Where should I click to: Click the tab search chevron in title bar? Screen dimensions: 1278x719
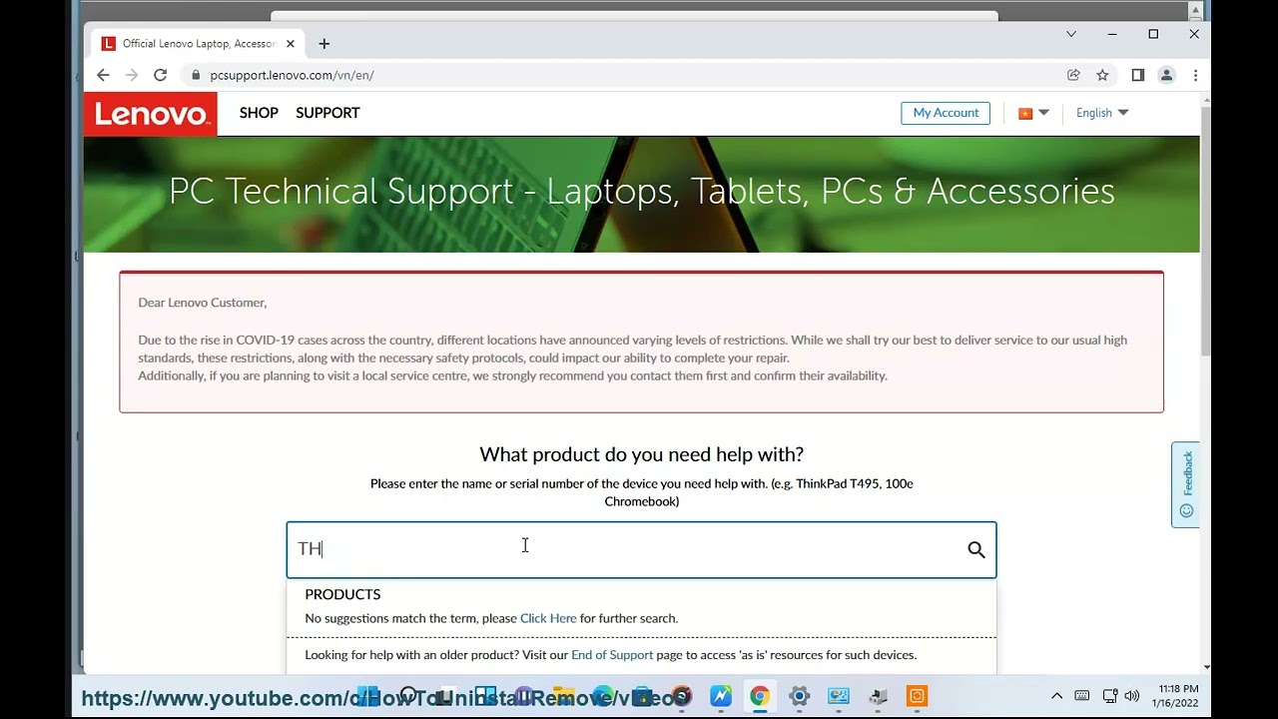point(1071,34)
